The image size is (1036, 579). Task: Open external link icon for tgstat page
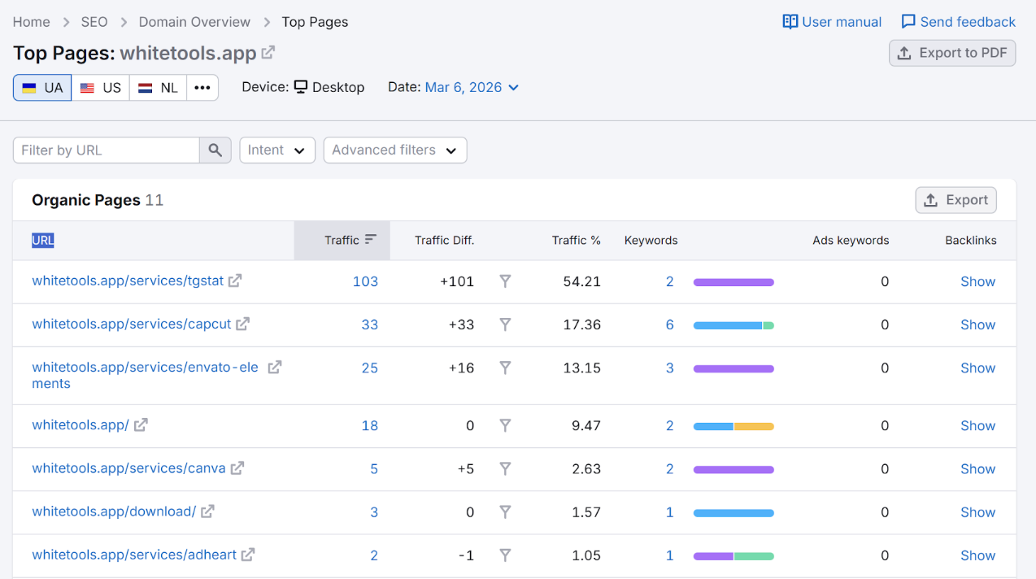coord(235,281)
